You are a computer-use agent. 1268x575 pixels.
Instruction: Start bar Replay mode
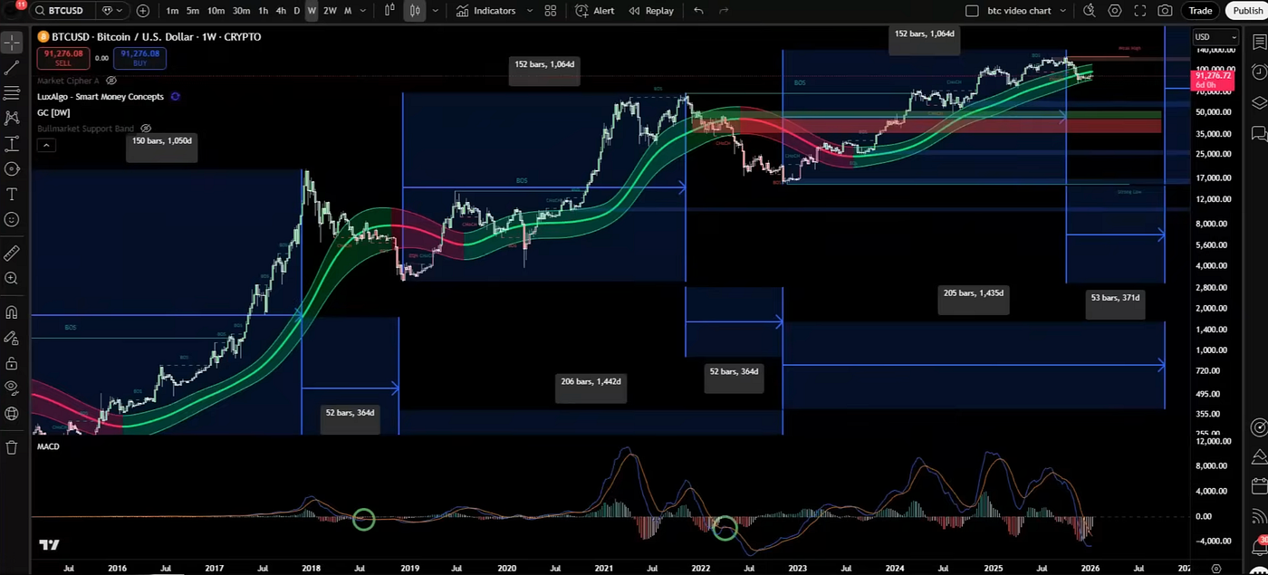pyautogui.click(x=651, y=11)
